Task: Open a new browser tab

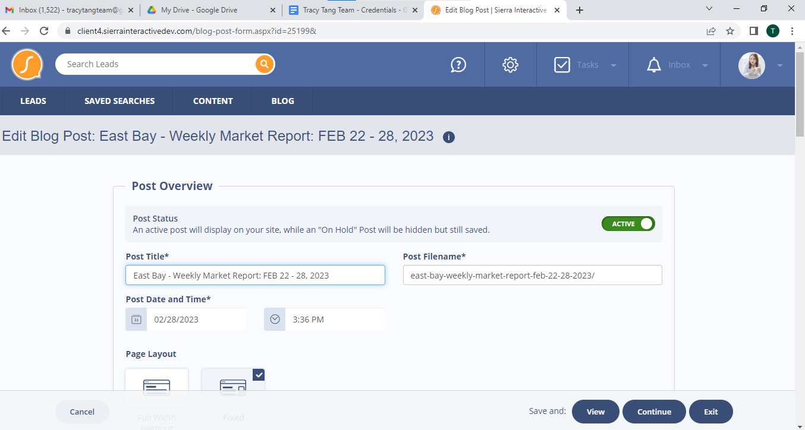Action: [x=580, y=10]
